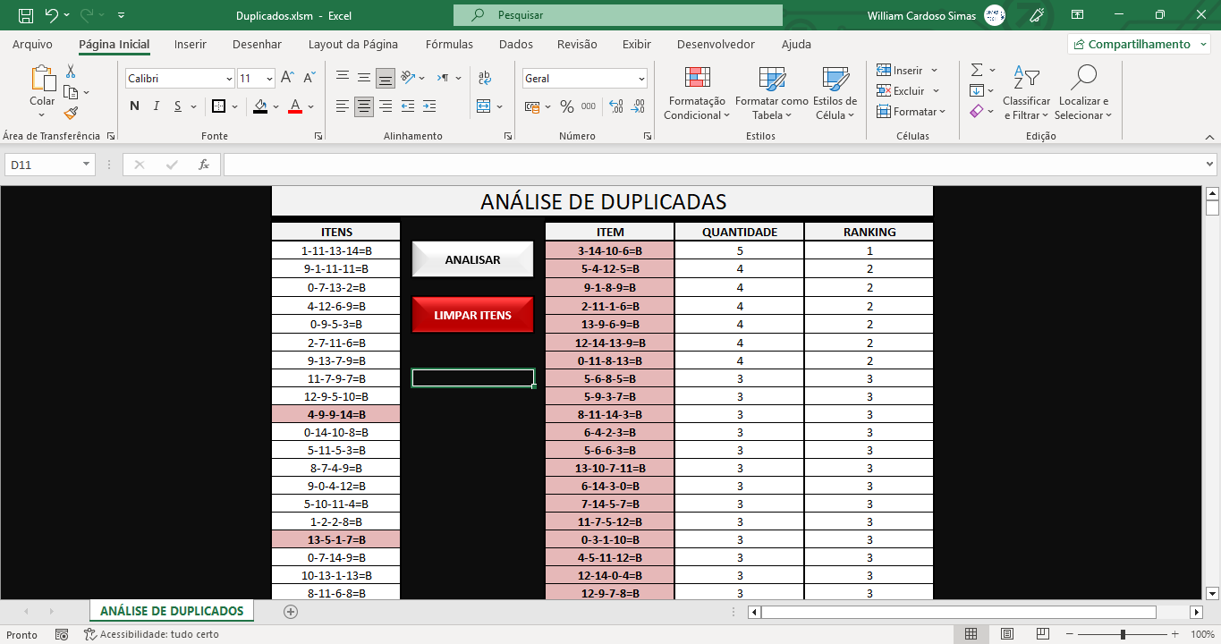This screenshot has height=644, width=1221.
Task: Switch to the Desenvolvedor tab
Action: click(x=716, y=44)
